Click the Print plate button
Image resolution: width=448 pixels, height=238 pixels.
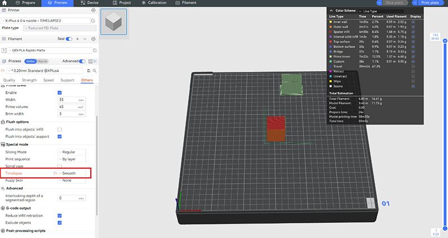click(430, 3)
